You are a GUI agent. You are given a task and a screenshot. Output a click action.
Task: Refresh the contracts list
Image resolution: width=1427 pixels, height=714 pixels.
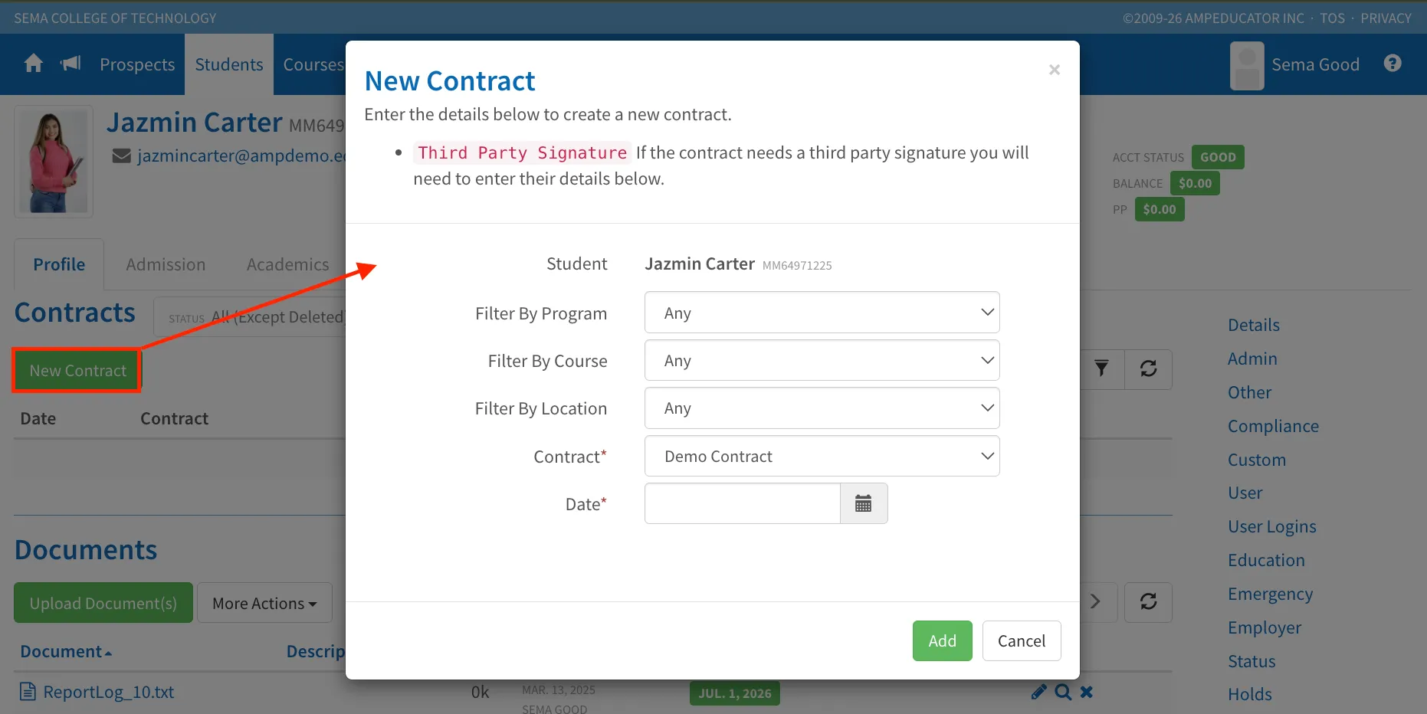coord(1148,368)
